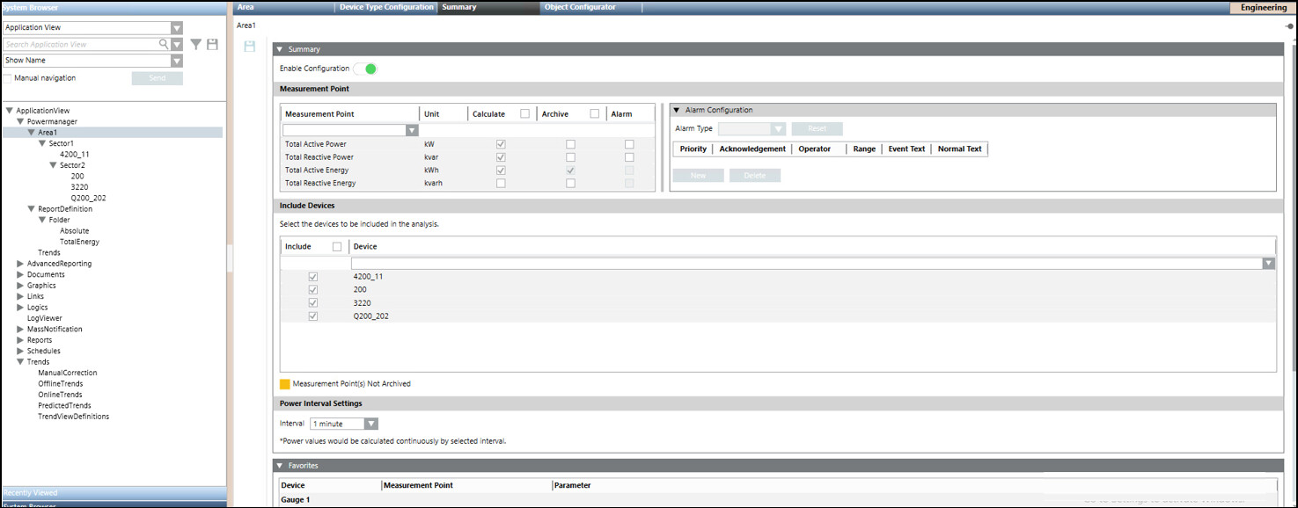Tick the Include header select-all checkbox

pos(337,247)
